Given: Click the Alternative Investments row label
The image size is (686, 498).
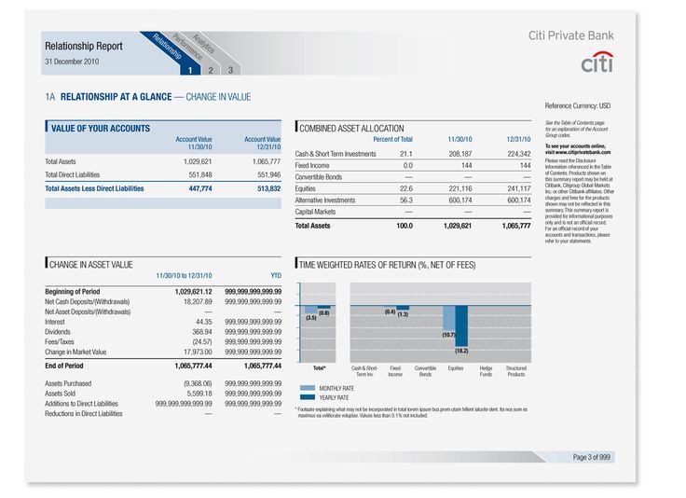Looking at the screenshot, I should click(x=325, y=200).
